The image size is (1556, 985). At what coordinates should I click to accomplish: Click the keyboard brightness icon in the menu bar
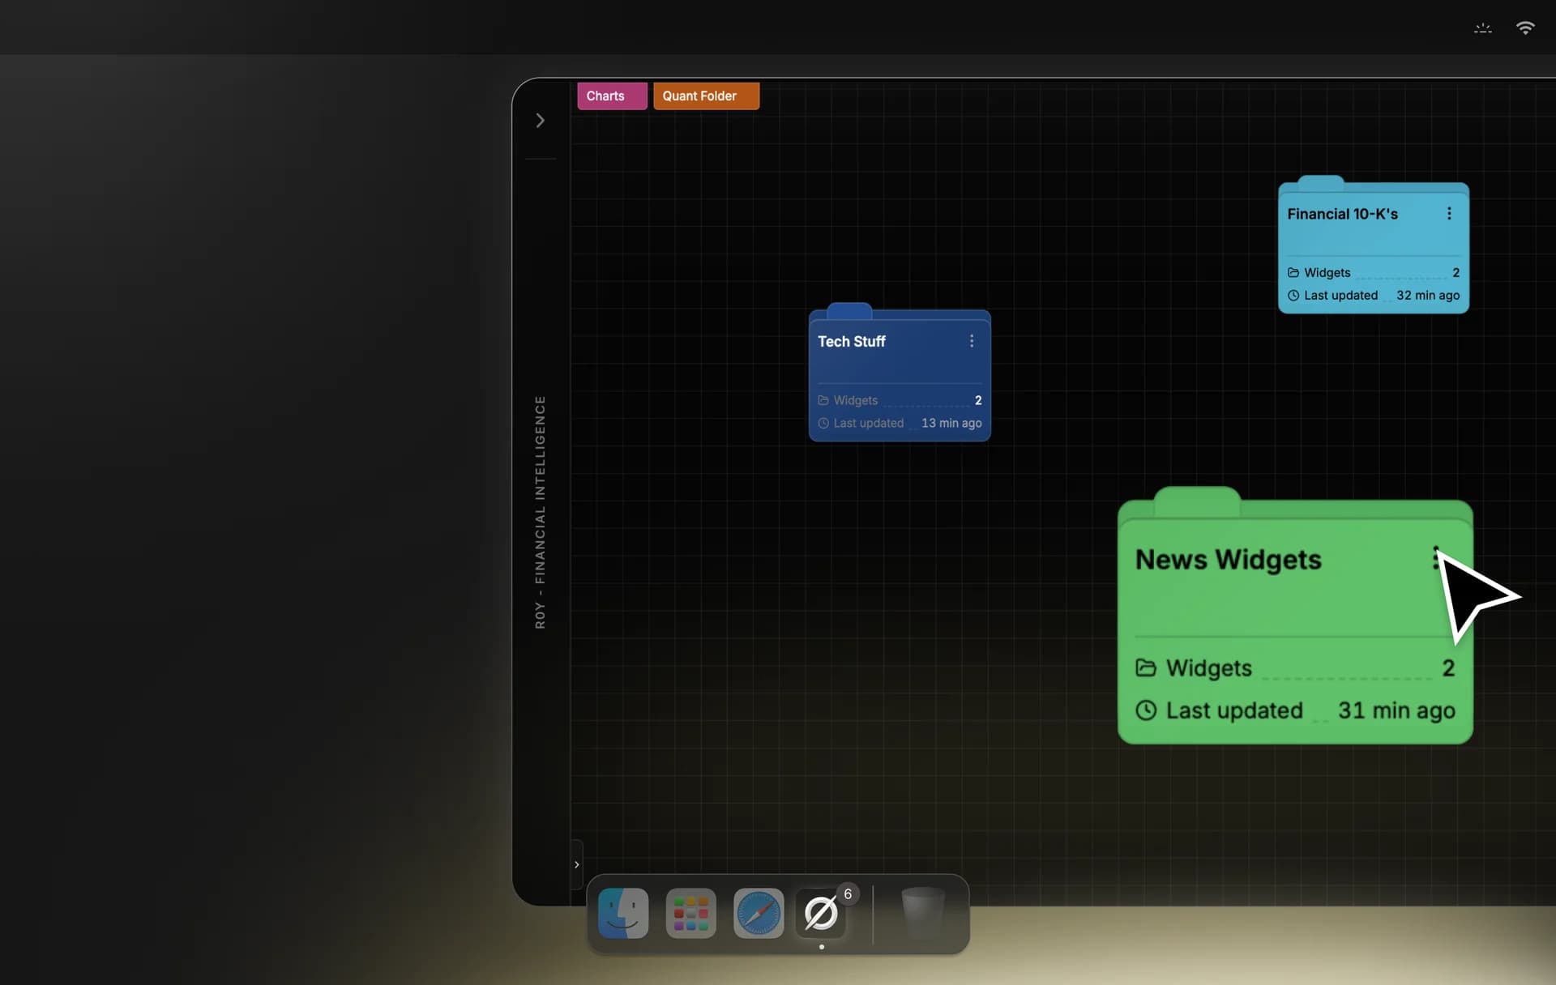coord(1482,28)
